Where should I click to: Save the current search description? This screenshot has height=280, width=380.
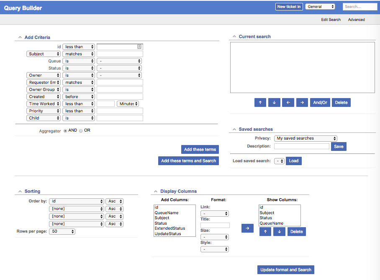click(x=339, y=146)
